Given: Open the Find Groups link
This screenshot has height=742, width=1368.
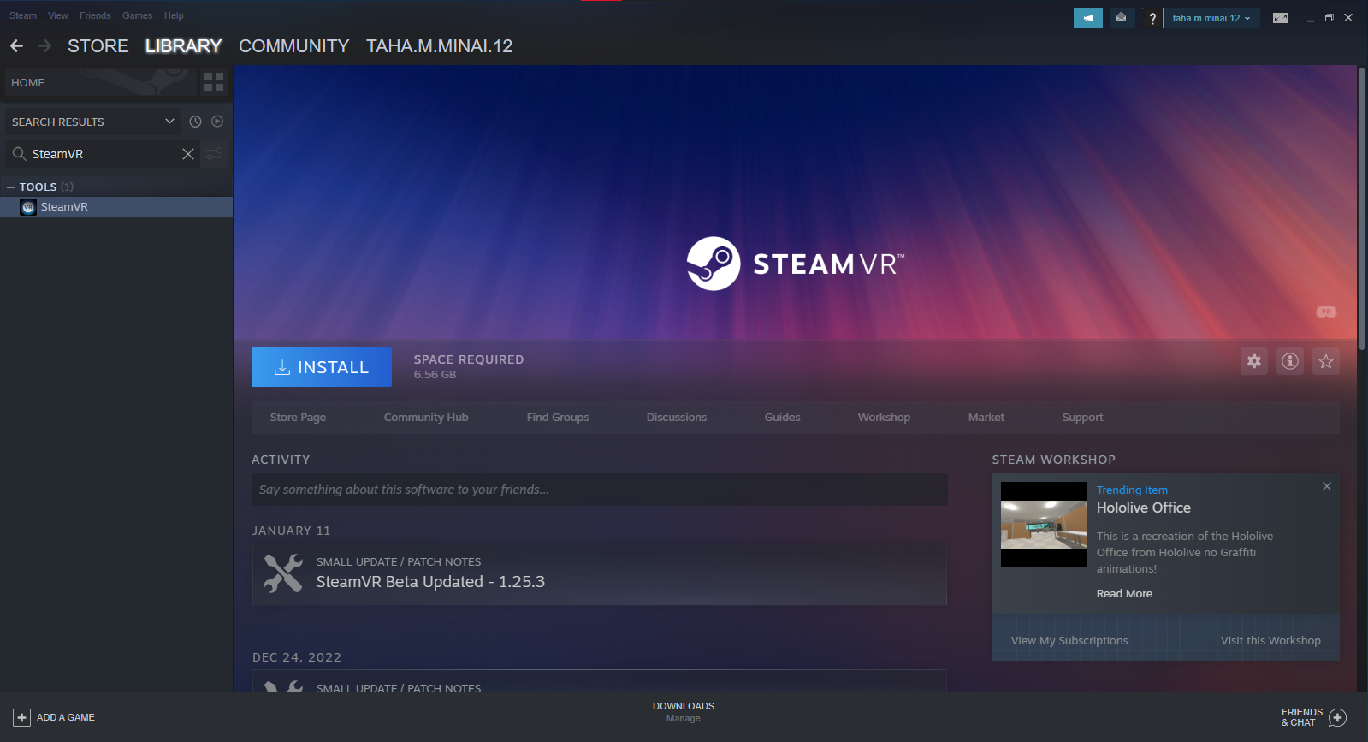Looking at the screenshot, I should 558,418.
